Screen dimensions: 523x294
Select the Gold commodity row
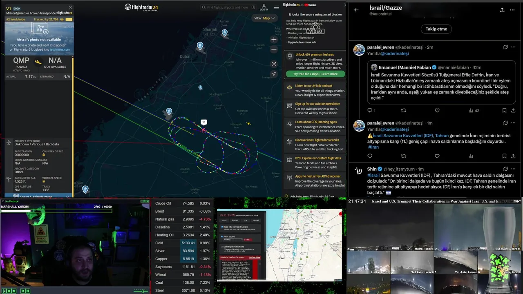[x=183, y=243]
